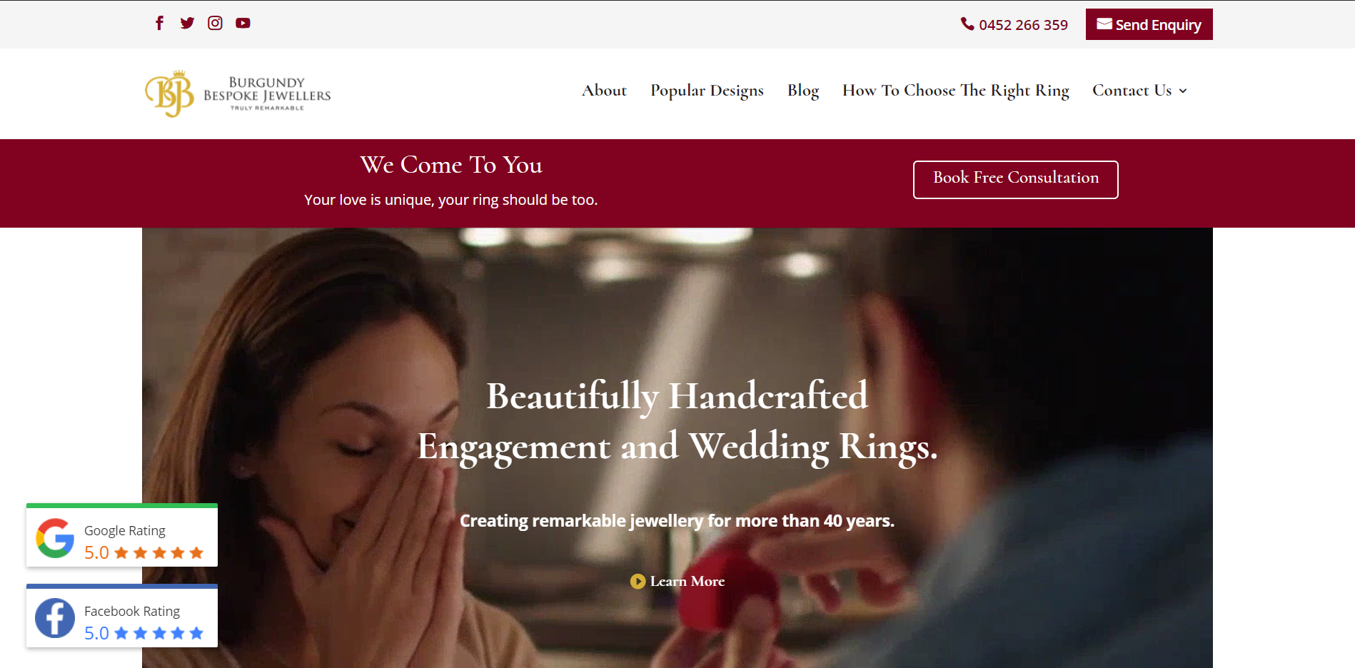Click the Book Free Consultation button

(x=1016, y=180)
